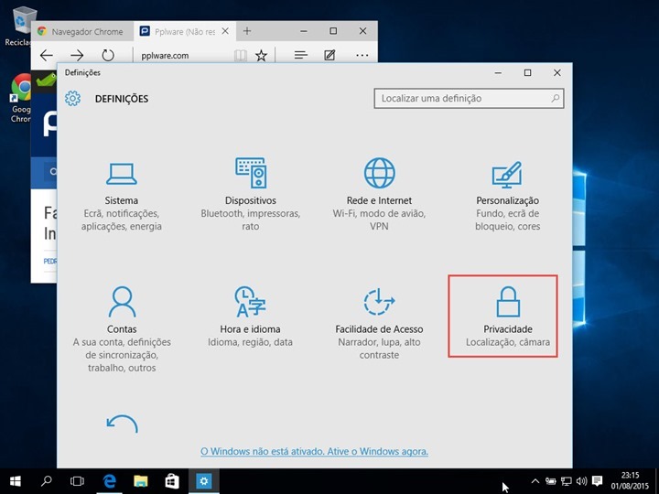Open the Windows Start menu
659x494 pixels.
pos(16,480)
